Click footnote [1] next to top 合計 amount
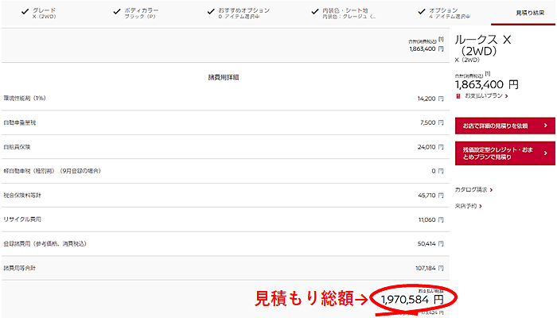This screenshot has width=557, height=318. point(440,38)
